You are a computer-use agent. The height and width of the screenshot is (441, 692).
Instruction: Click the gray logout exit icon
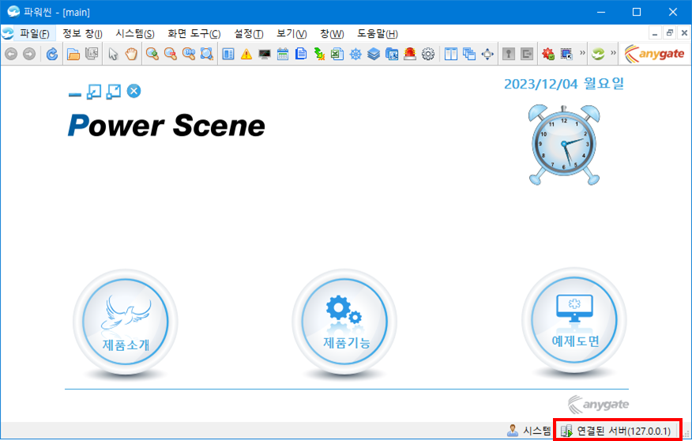[527, 54]
